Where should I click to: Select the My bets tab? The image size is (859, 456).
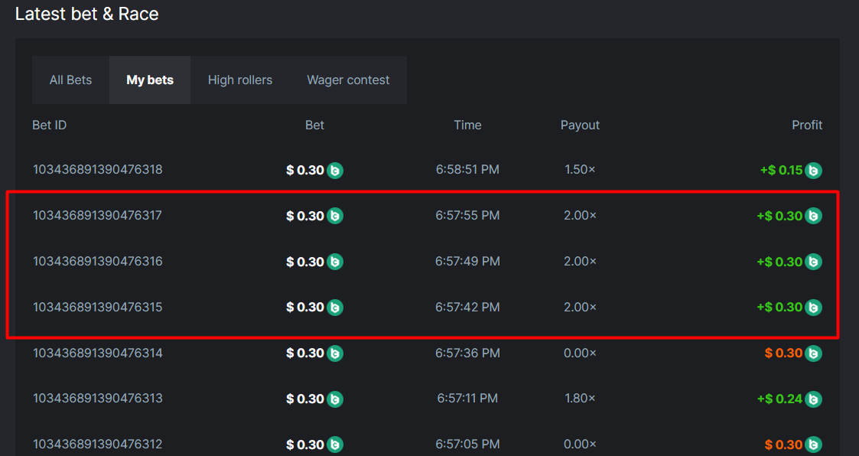(x=150, y=80)
